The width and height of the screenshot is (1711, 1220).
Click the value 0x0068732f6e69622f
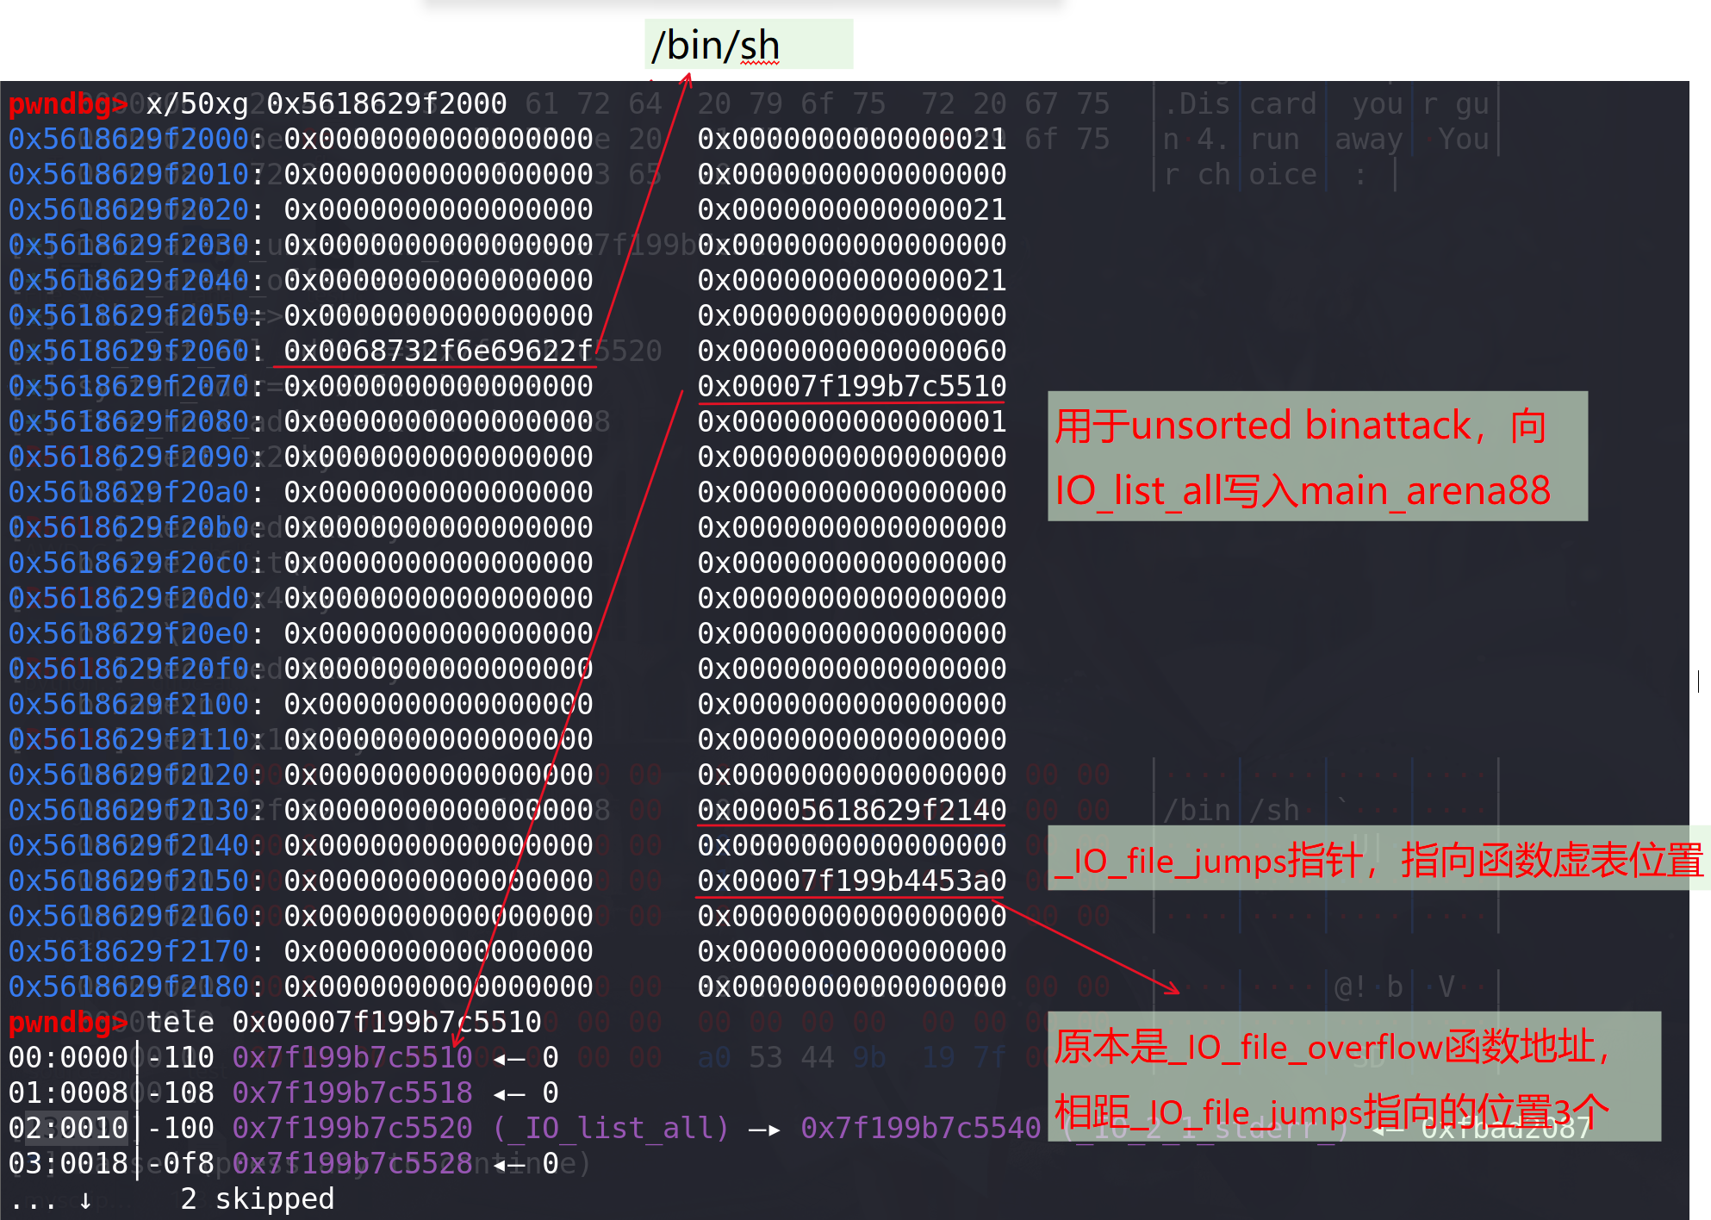439,351
